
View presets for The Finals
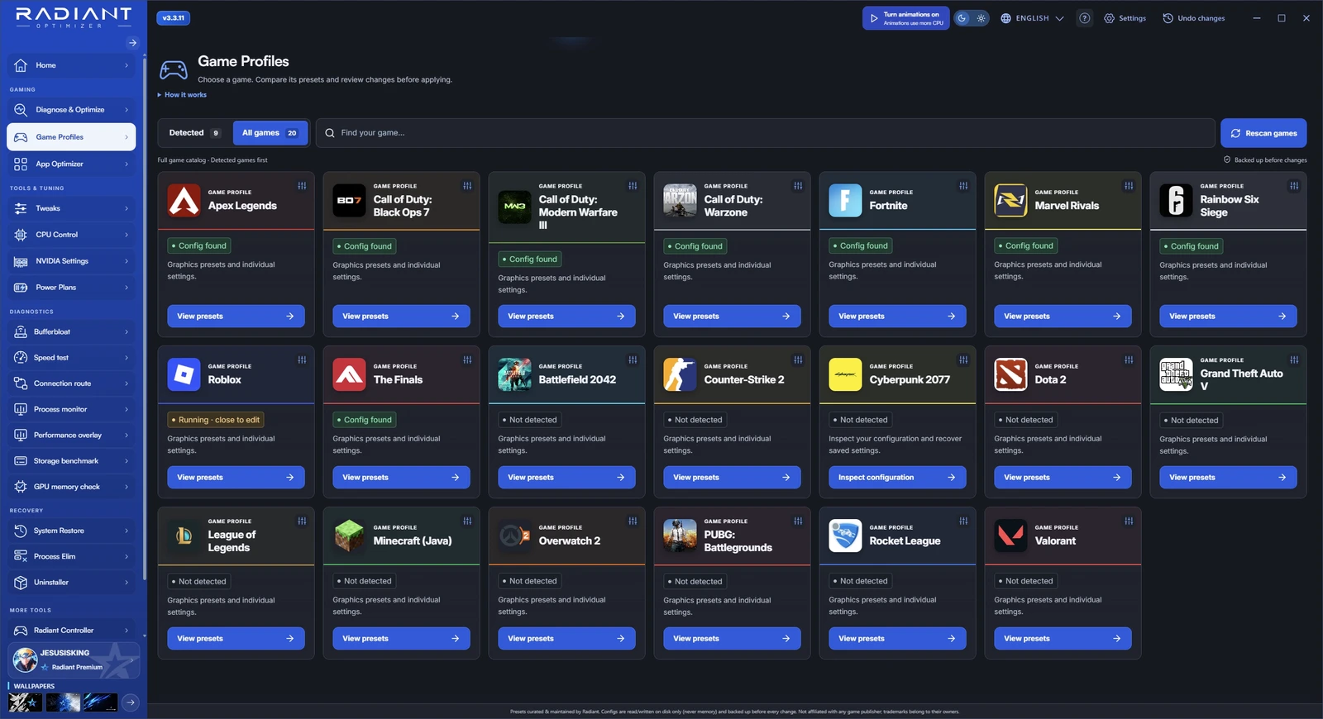click(401, 478)
